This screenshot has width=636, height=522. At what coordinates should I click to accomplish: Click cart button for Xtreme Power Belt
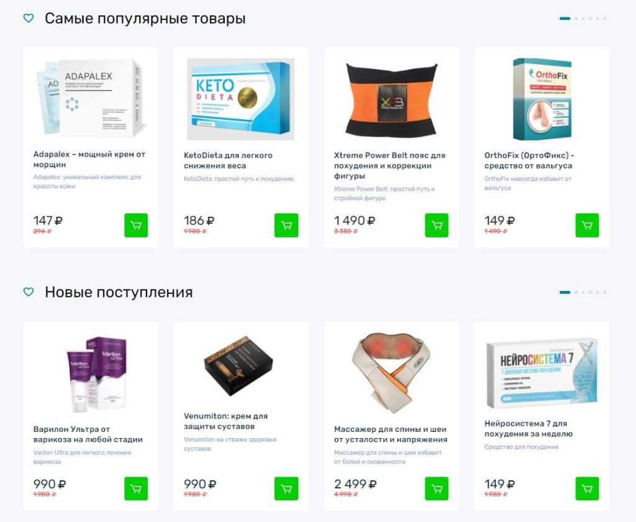pyautogui.click(x=437, y=226)
